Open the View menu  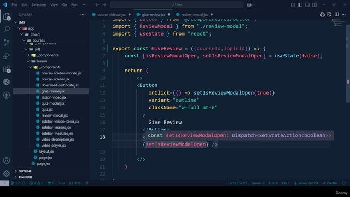click(x=54, y=5)
